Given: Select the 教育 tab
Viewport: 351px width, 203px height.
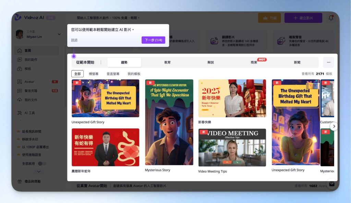Looking at the screenshot, I should pyautogui.click(x=167, y=62).
